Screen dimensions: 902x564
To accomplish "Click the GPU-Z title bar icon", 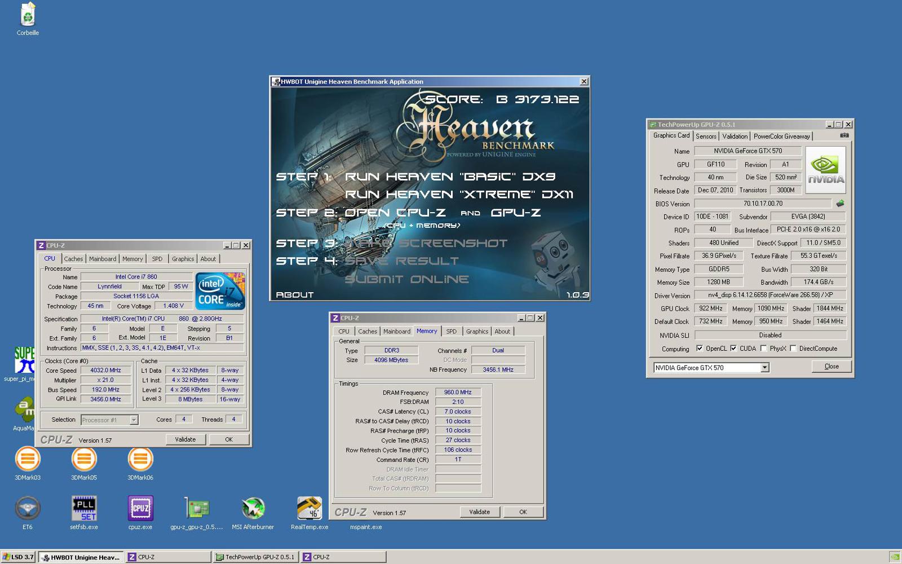I will [653, 125].
